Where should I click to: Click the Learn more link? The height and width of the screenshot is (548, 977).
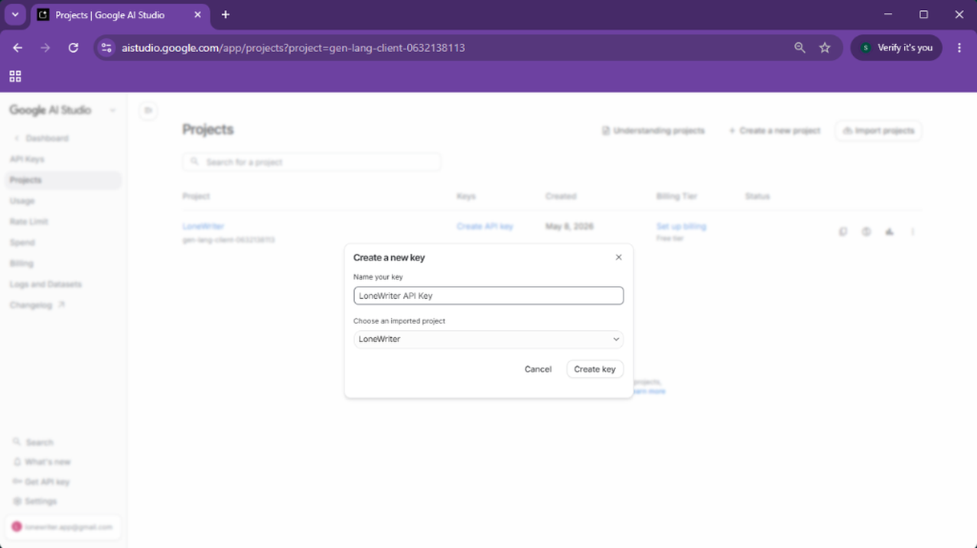tap(650, 391)
